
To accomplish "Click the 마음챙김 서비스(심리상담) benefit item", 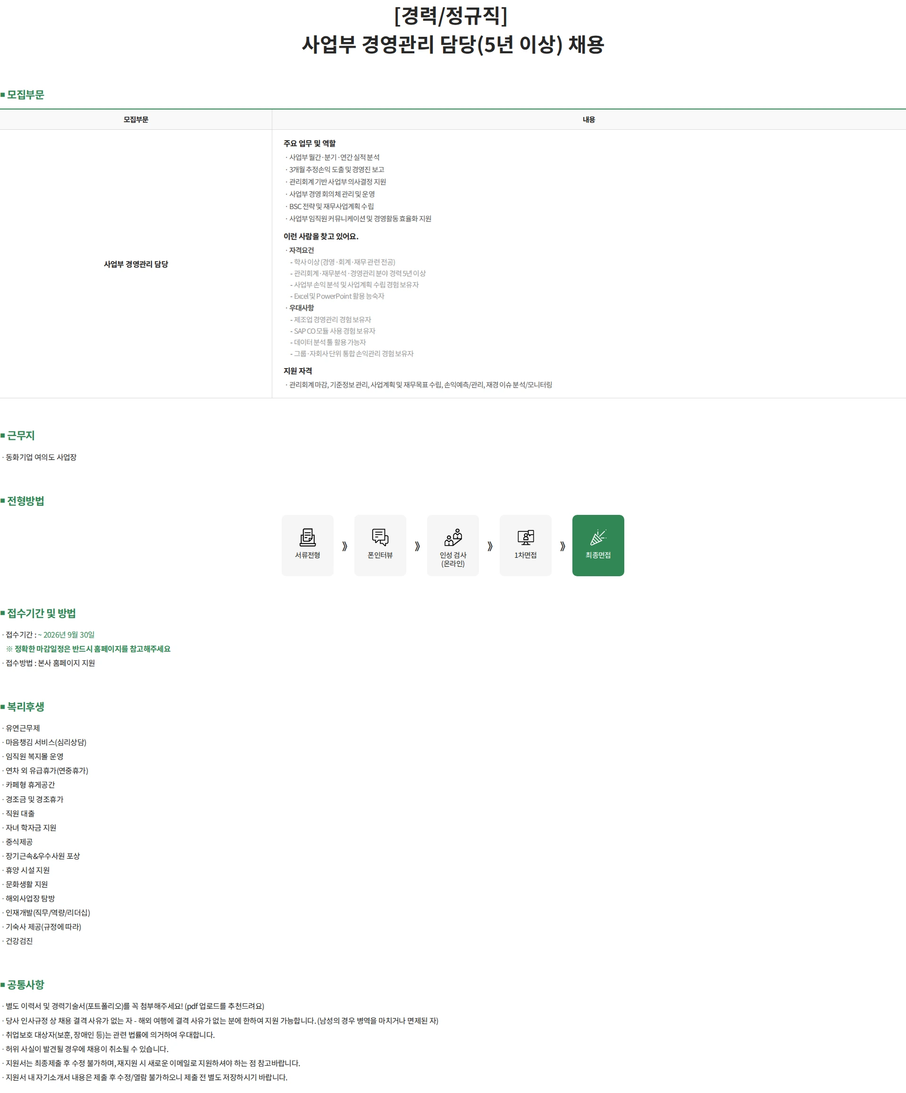I will (x=45, y=742).
